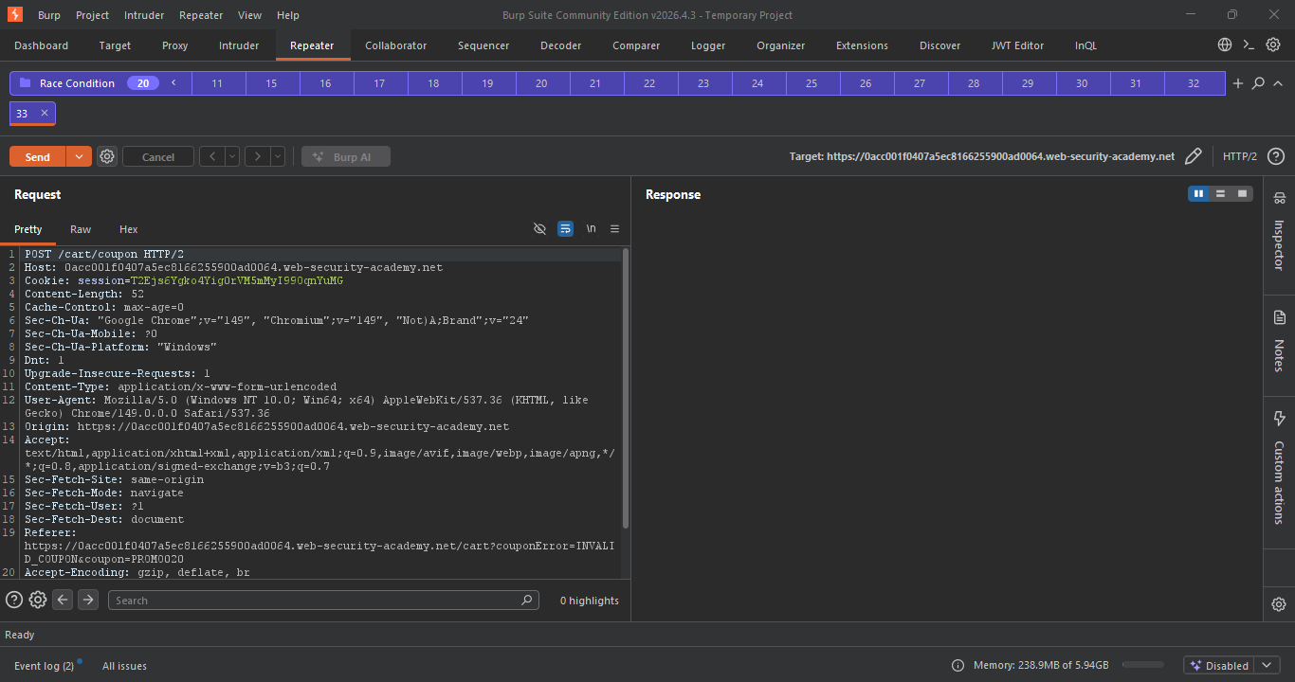Image resolution: width=1295 pixels, height=682 pixels.
Task: Click the request editor vertical scrollbar
Action: (x=626, y=388)
